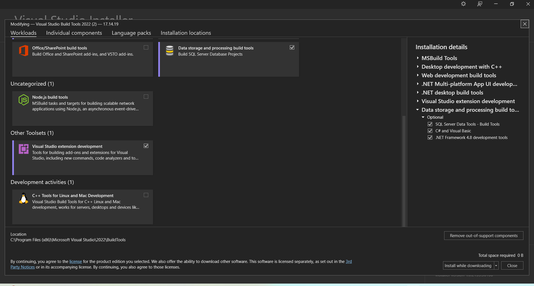Collapse the Optional components group
Image resolution: width=534 pixels, height=286 pixels.
click(x=423, y=117)
